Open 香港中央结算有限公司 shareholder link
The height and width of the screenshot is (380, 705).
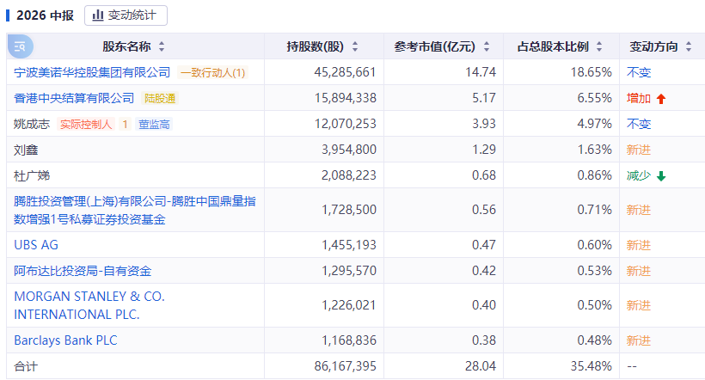[74, 98]
